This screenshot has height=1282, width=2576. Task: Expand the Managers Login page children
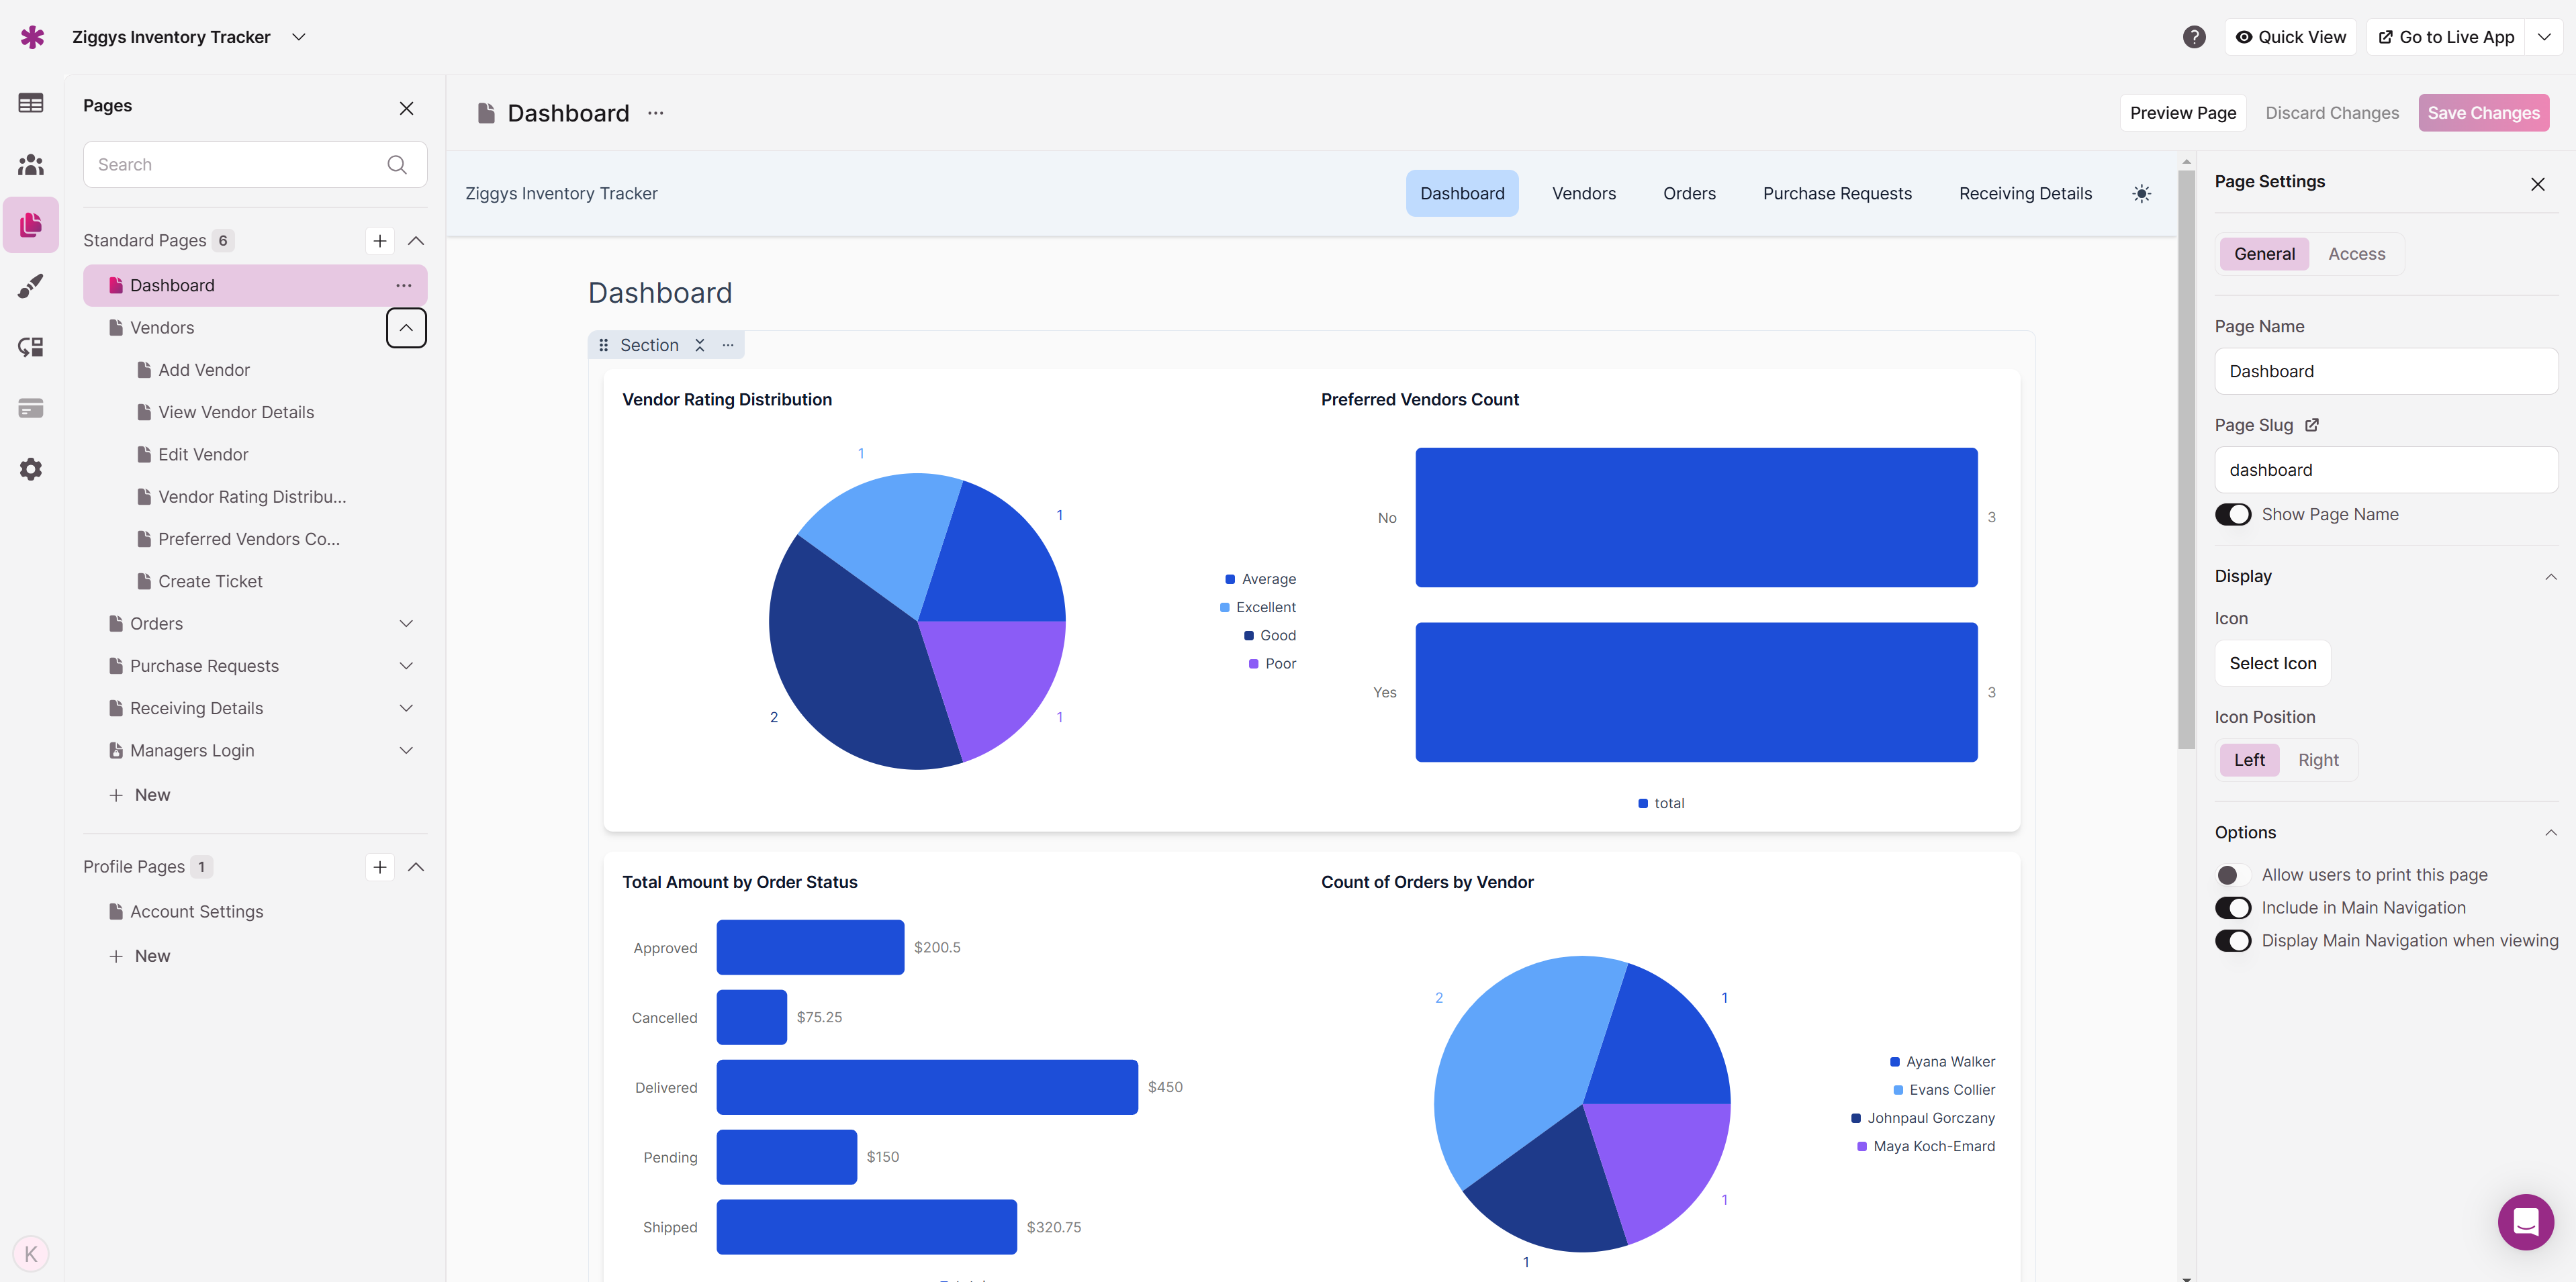[406, 750]
